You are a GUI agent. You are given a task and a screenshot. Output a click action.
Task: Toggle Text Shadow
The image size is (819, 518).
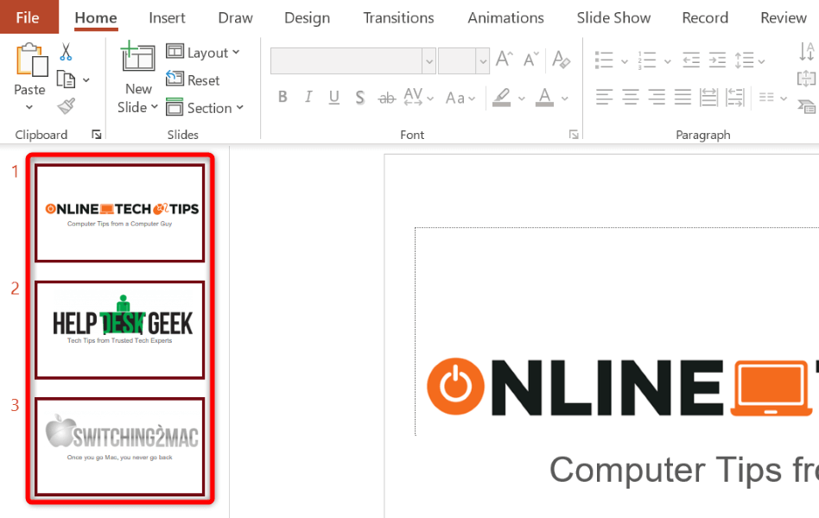coord(360,97)
